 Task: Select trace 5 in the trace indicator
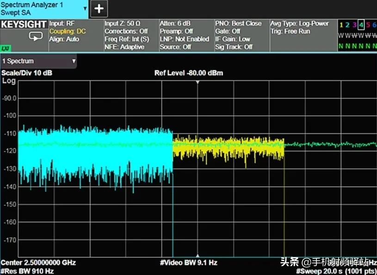click(x=368, y=25)
